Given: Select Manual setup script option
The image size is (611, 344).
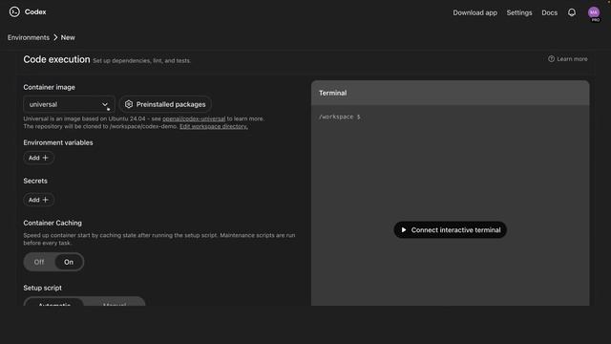Looking at the screenshot, I should click(x=115, y=302).
